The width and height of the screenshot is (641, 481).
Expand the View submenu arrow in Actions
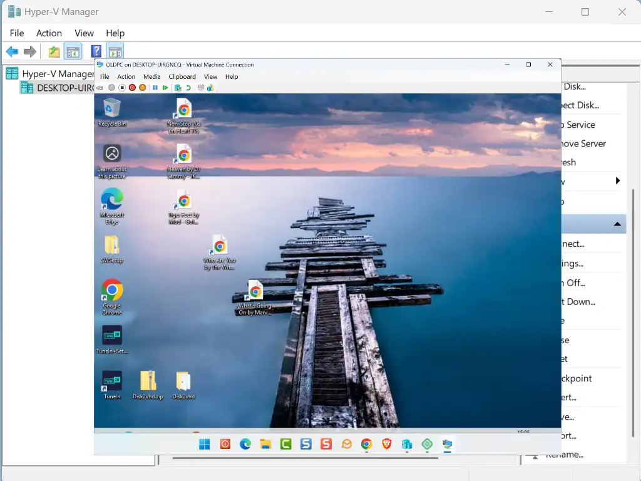(x=617, y=181)
